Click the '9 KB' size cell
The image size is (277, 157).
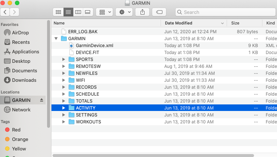pos(253,45)
